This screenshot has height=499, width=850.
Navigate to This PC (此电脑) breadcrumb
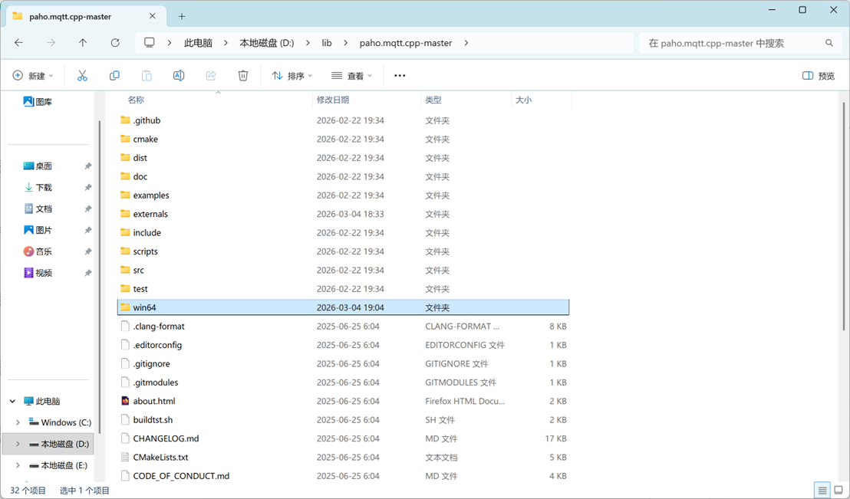(198, 43)
